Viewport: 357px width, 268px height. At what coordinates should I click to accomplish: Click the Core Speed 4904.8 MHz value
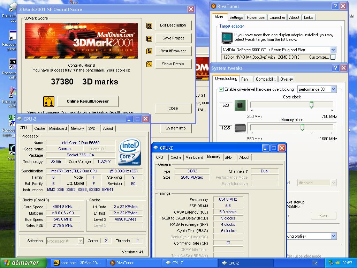click(x=63, y=207)
